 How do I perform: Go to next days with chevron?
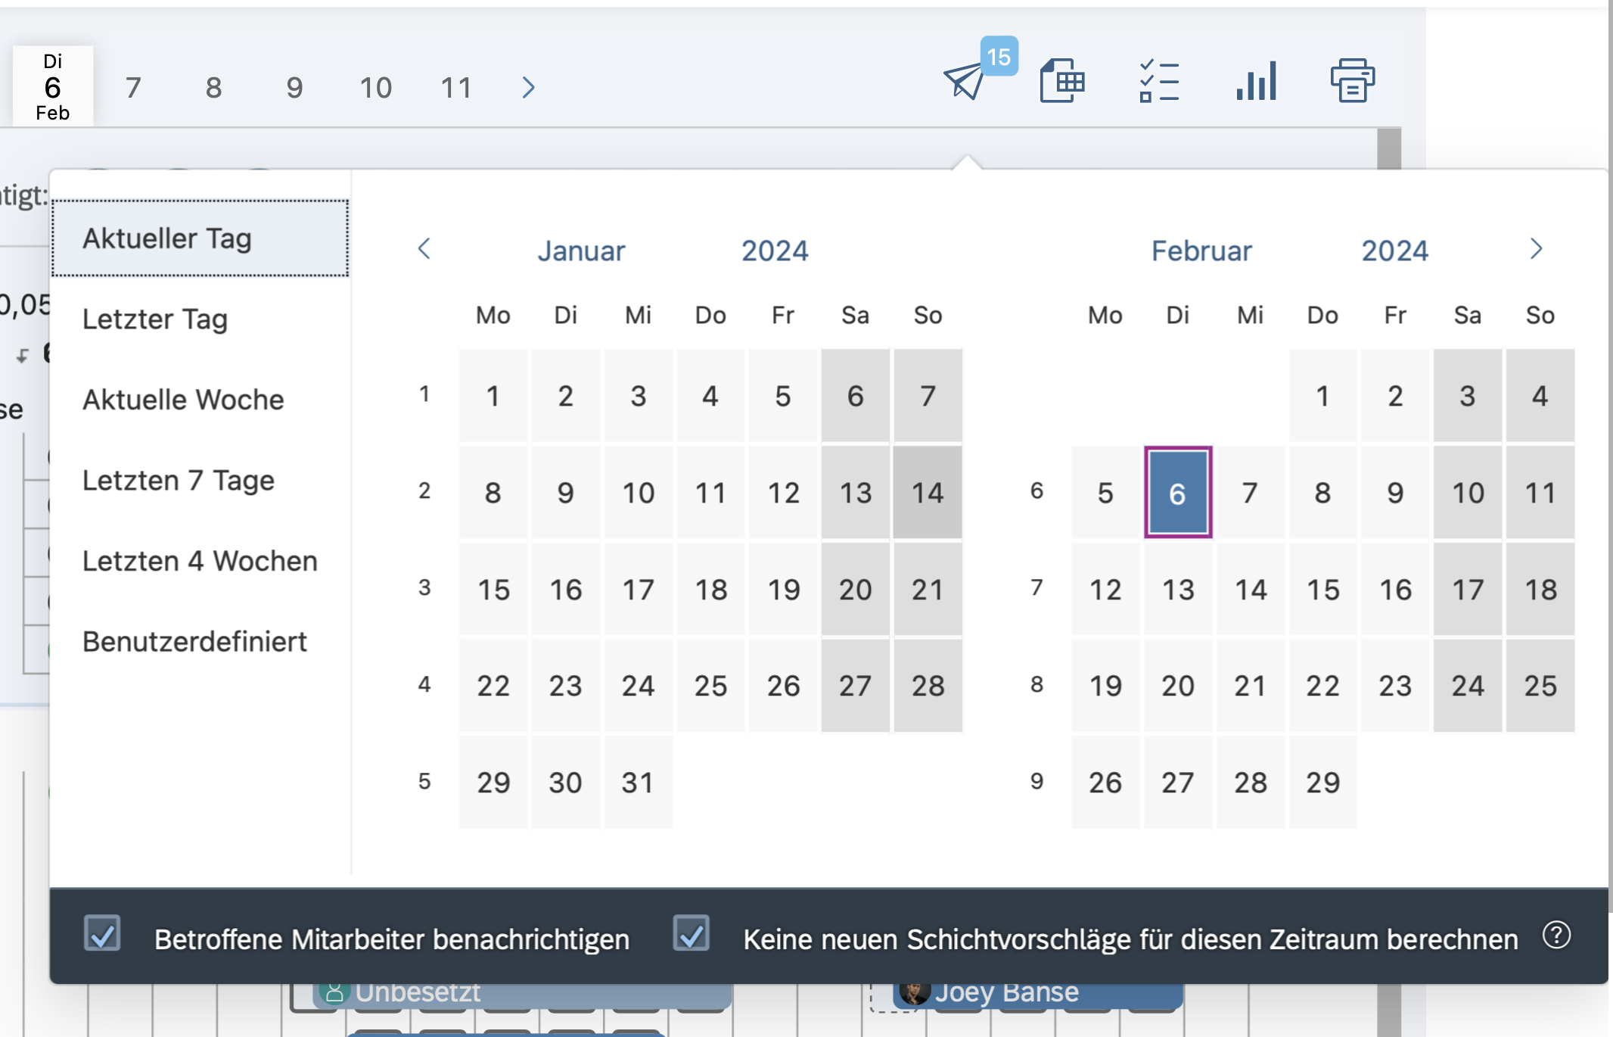pos(529,88)
